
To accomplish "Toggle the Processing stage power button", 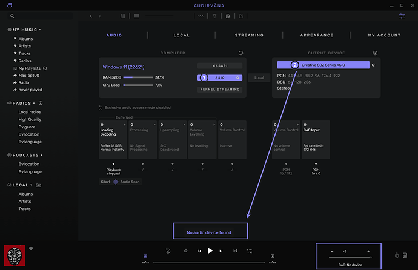I will click(x=131, y=125).
